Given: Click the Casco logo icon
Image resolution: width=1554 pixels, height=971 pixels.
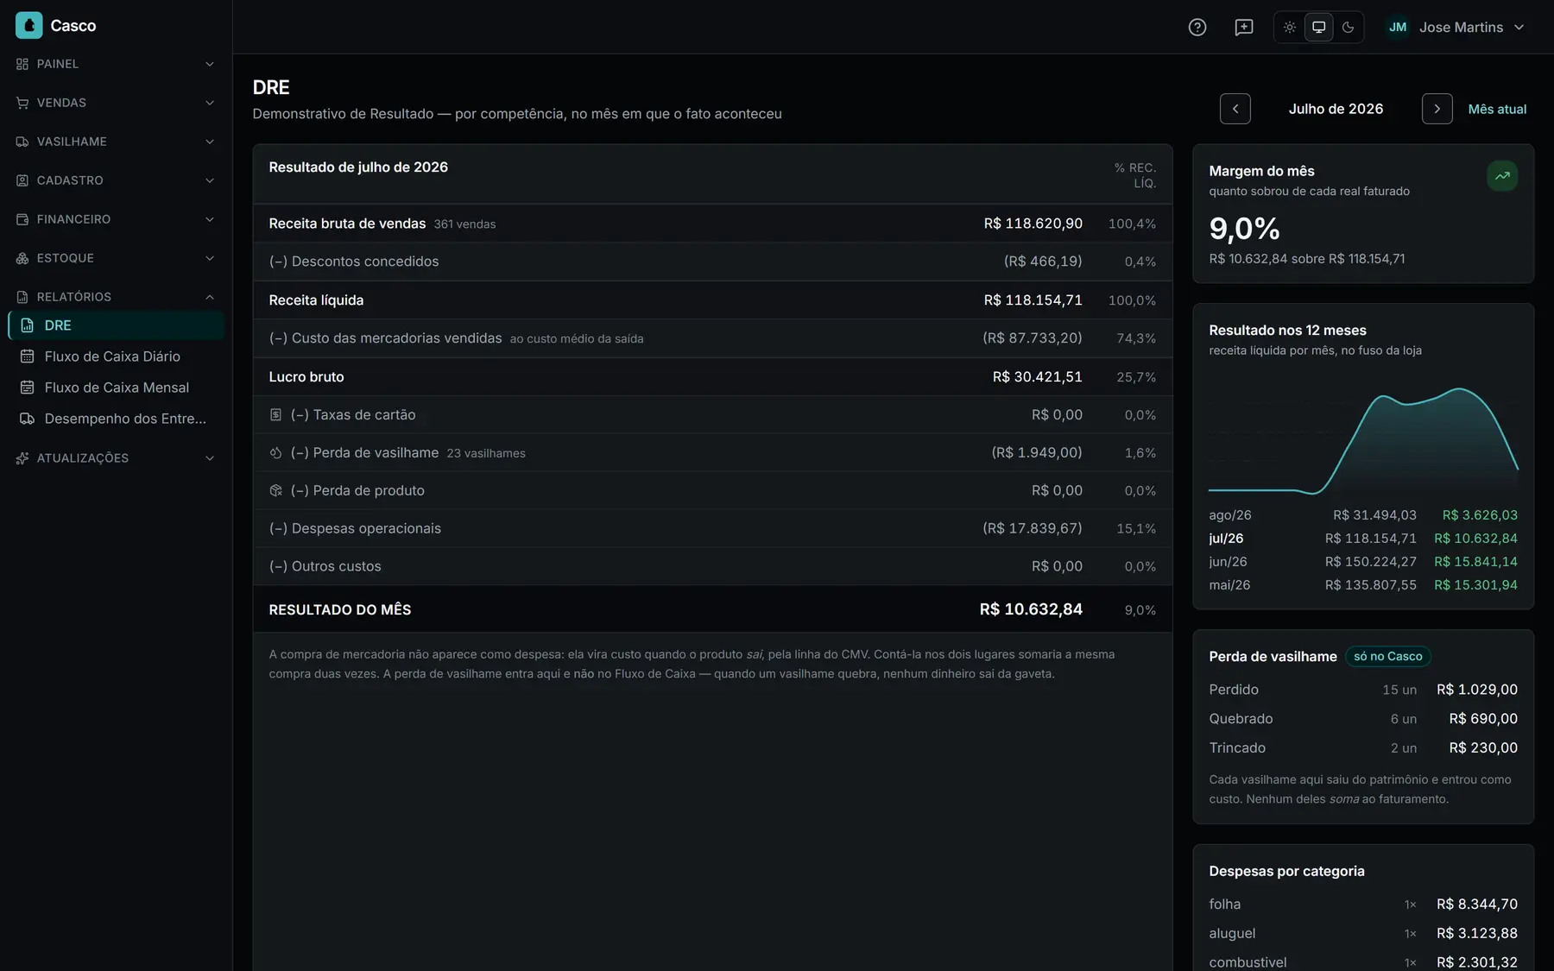Looking at the screenshot, I should point(28,25).
